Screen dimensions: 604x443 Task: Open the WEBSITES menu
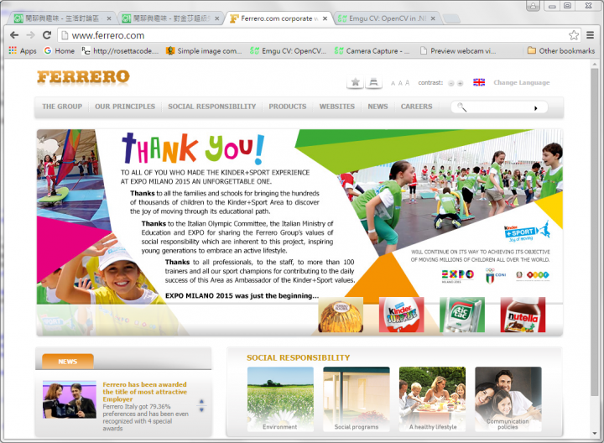point(336,107)
